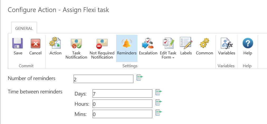Open the Action settings icon
This screenshot has height=124, width=267.
point(55,43)
